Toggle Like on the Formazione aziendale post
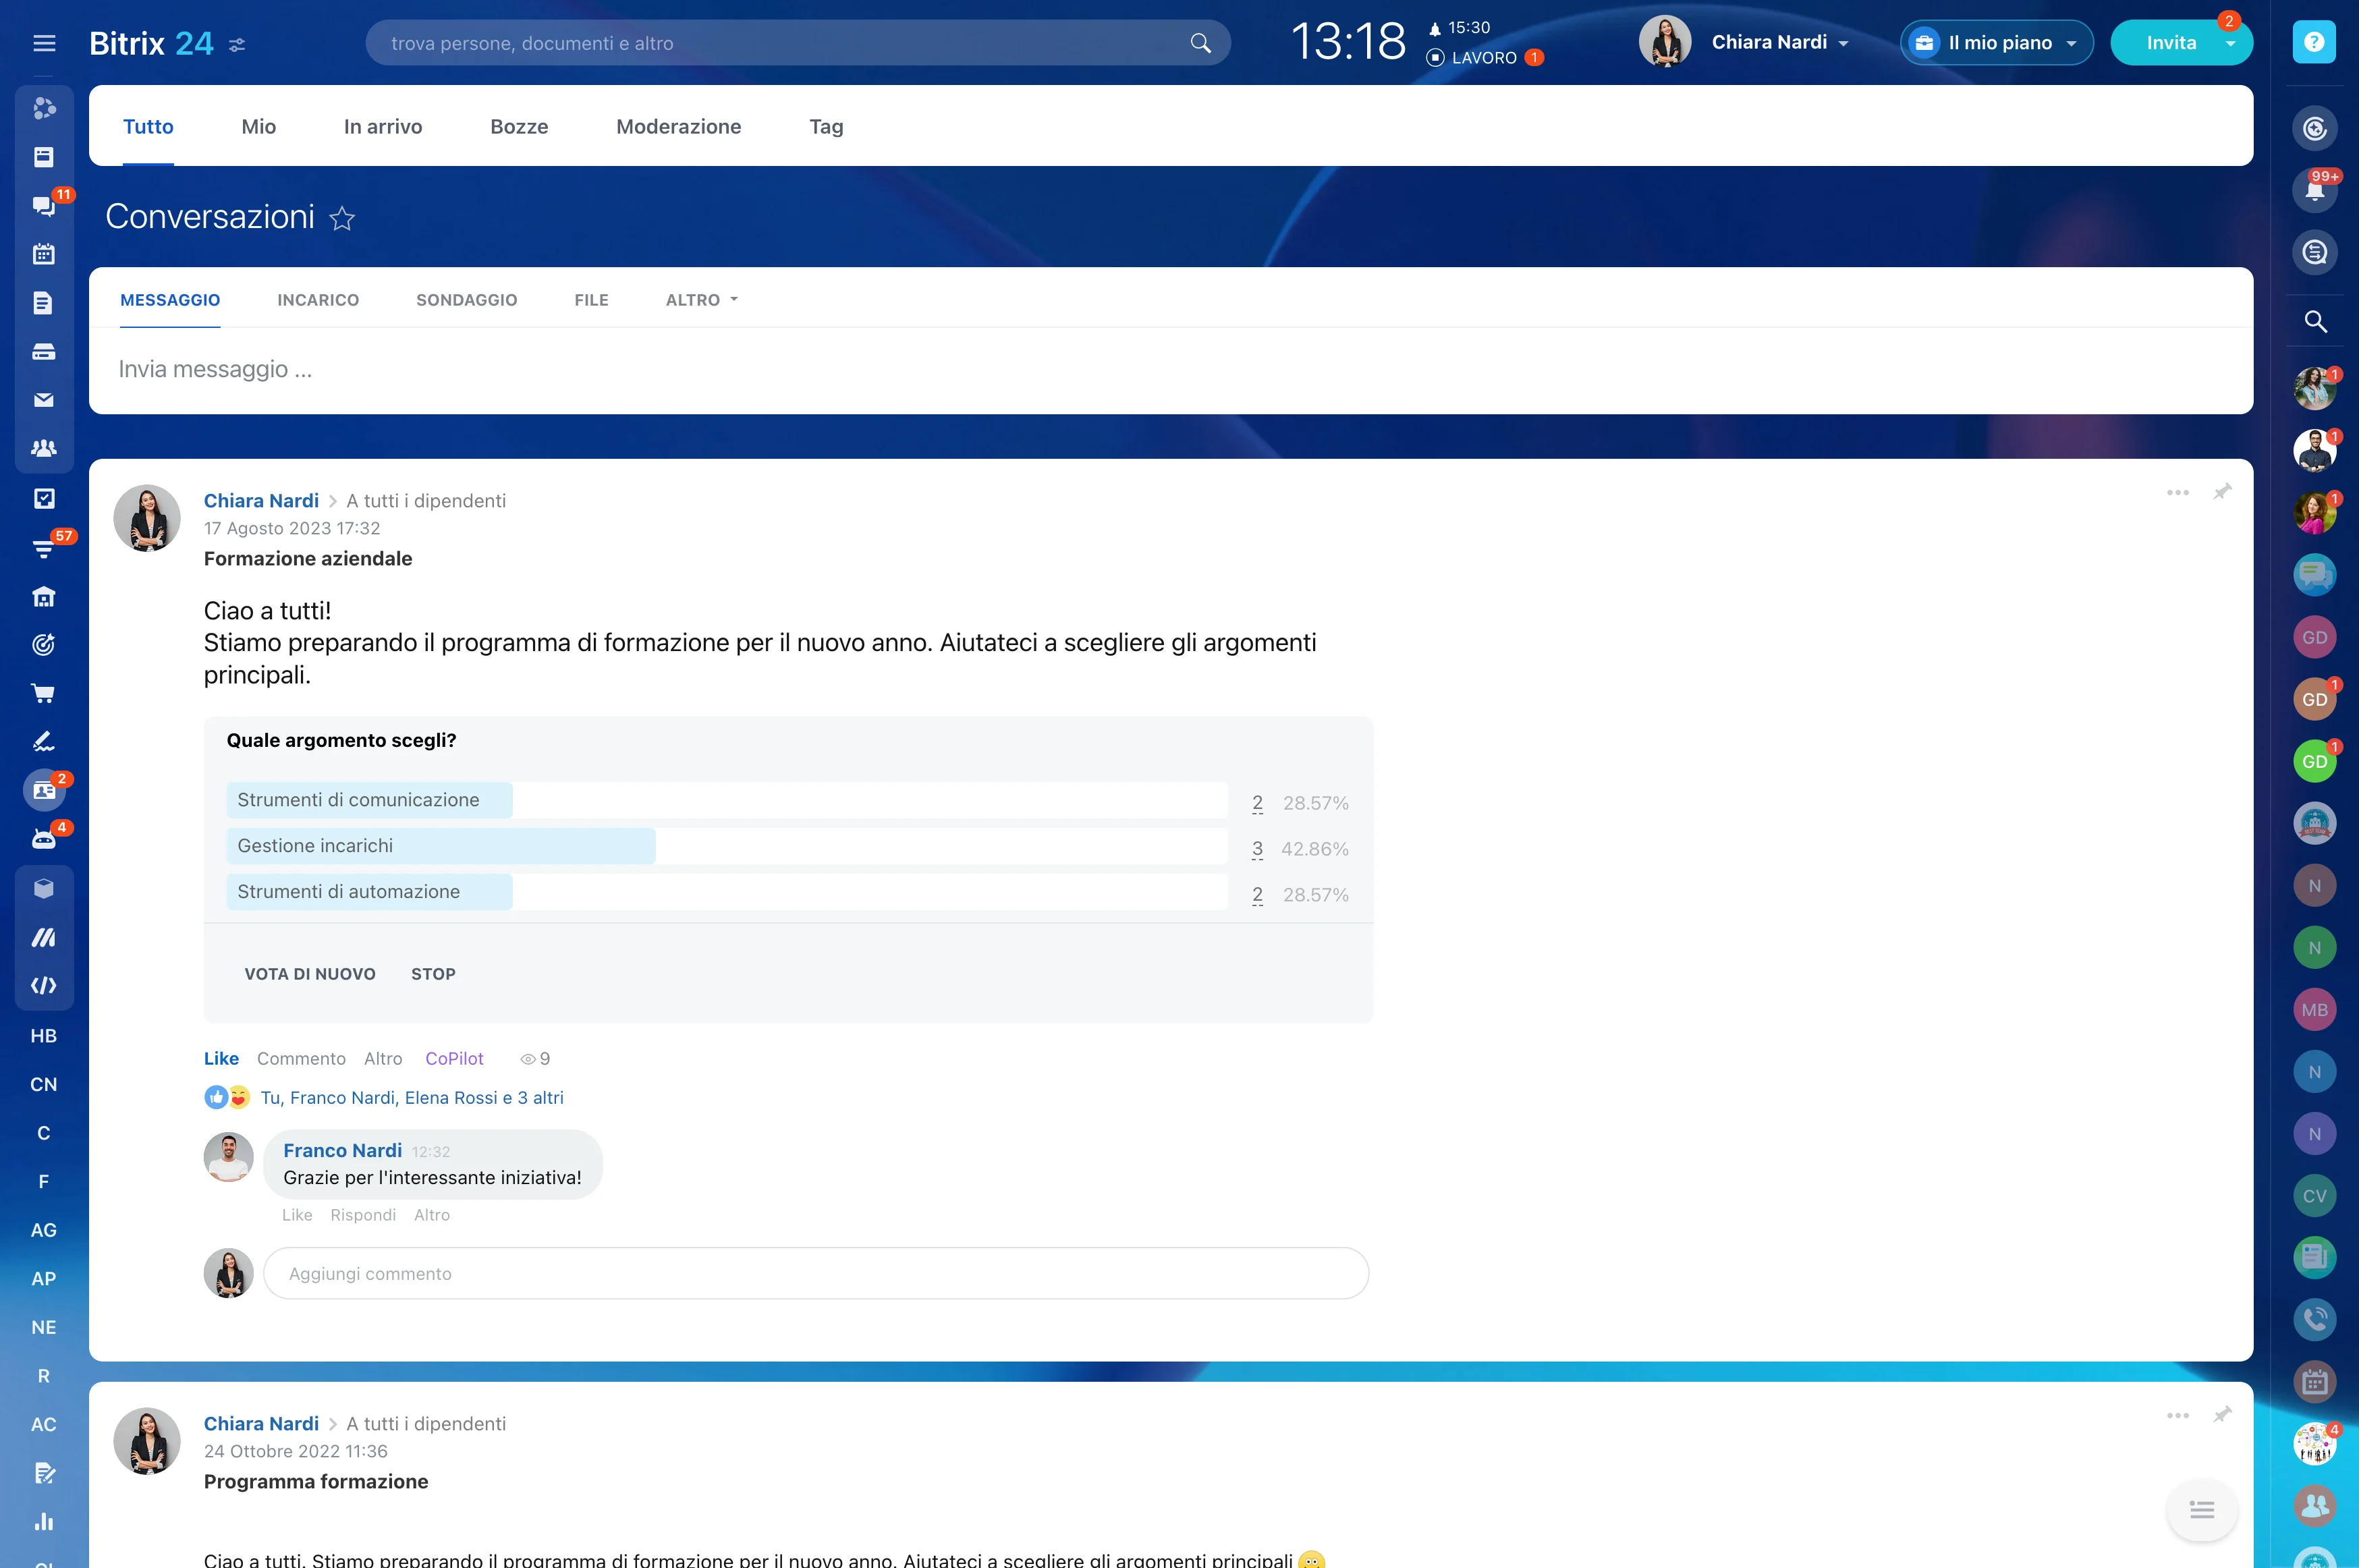Image resolution: width=2359 pixels, height=1568 pixels. [221, 1058]
